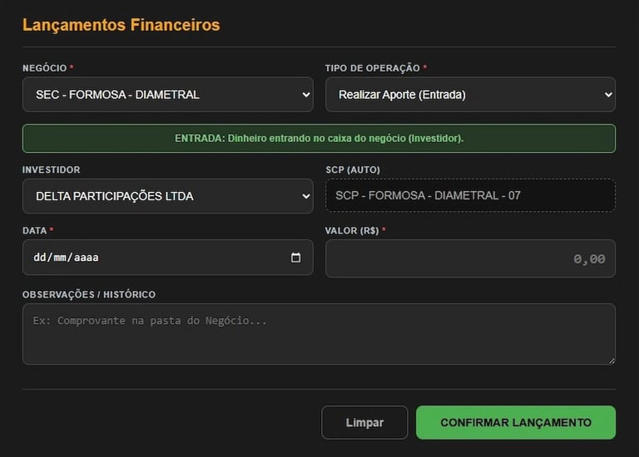Grab the Observações textarea resize handle
Screen dimensions: 639x457
click(x=612, y=361)
